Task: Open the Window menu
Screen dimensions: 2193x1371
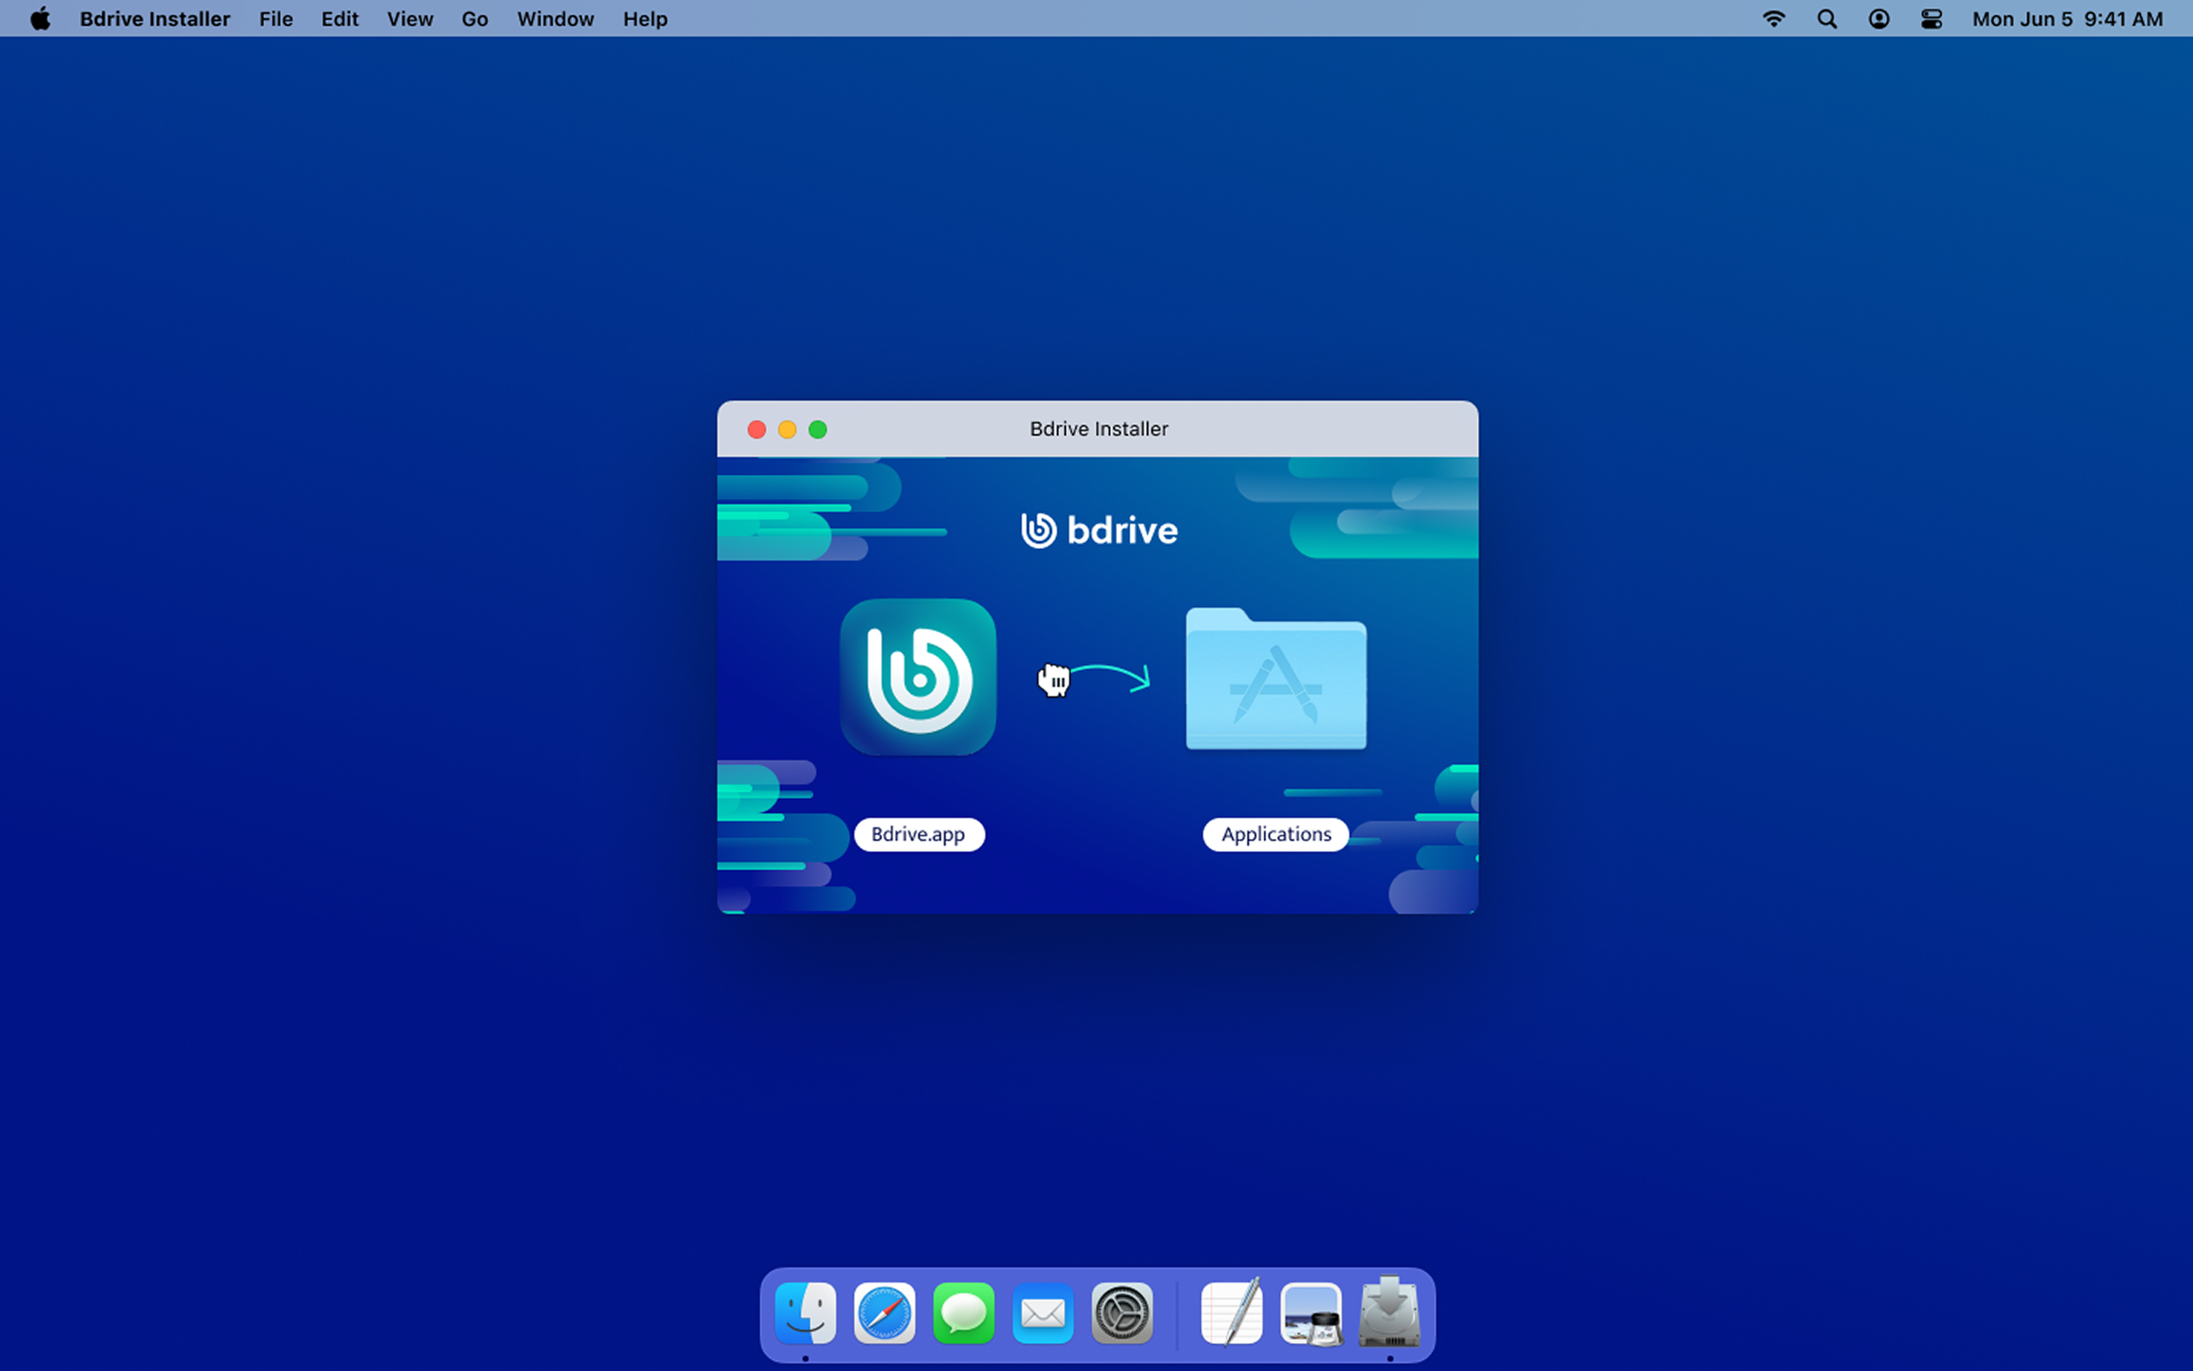Action: tap(556, 19)
